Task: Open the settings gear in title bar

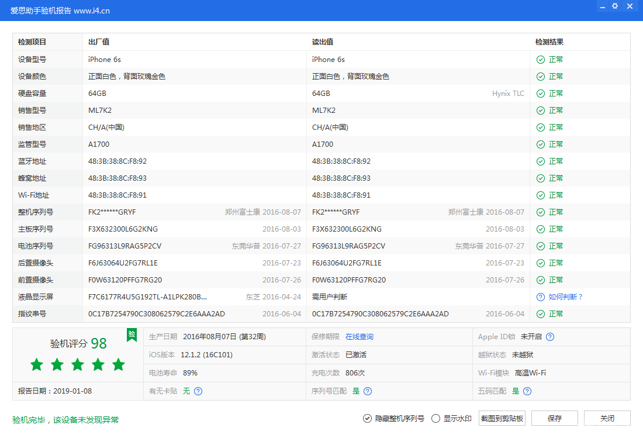Action: (x=615, y=6)
